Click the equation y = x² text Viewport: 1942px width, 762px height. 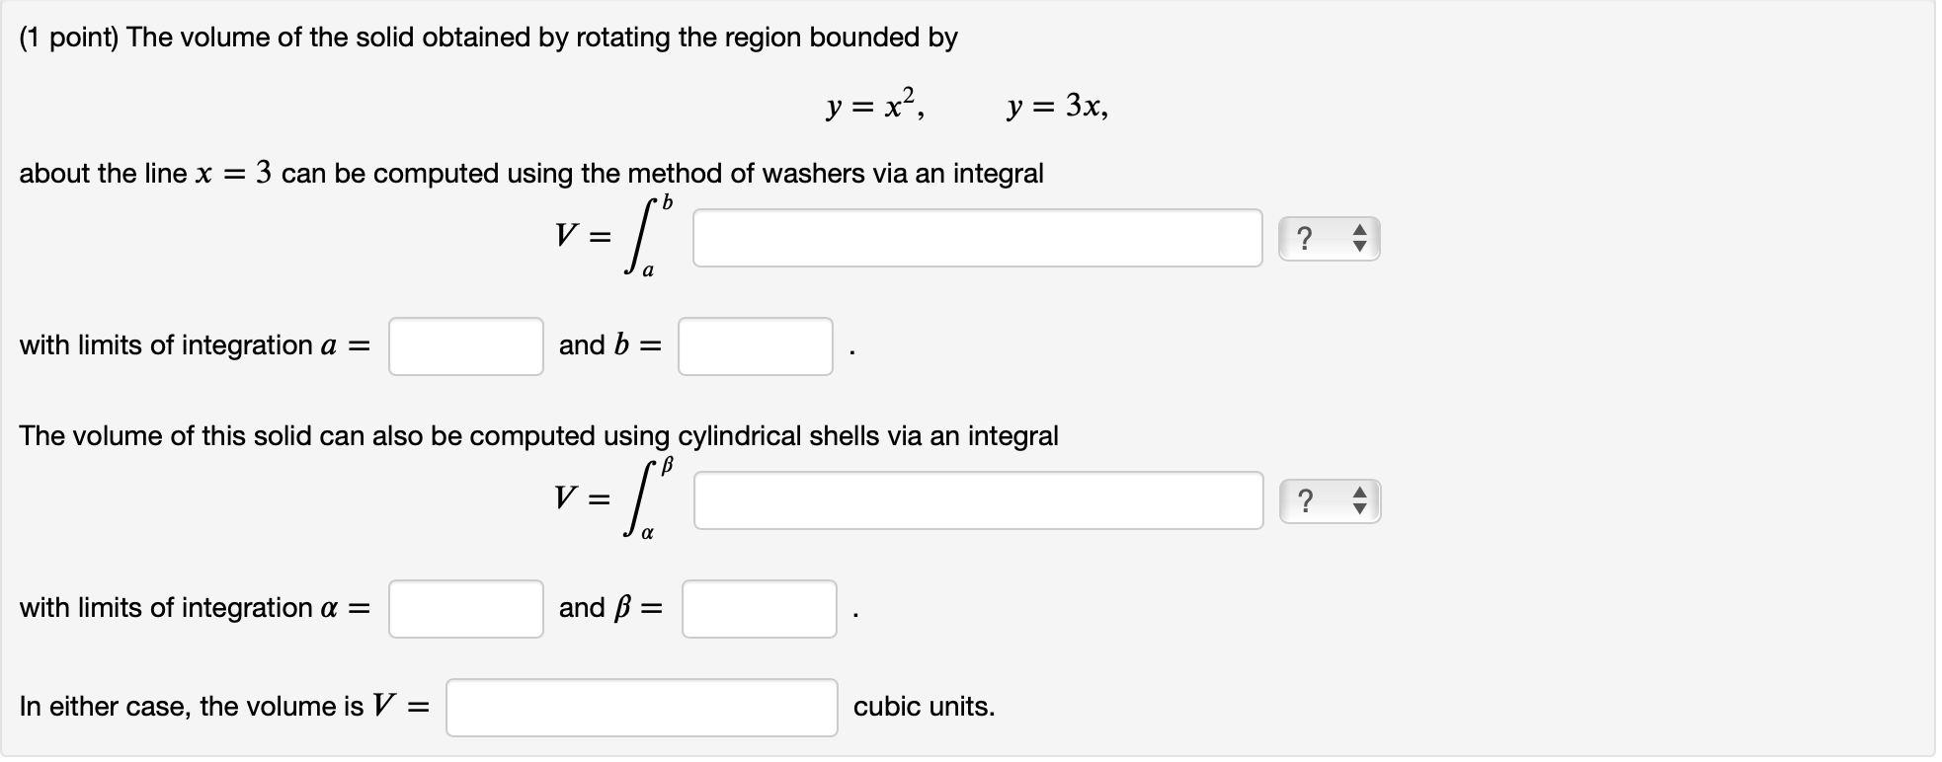point(873,104)
